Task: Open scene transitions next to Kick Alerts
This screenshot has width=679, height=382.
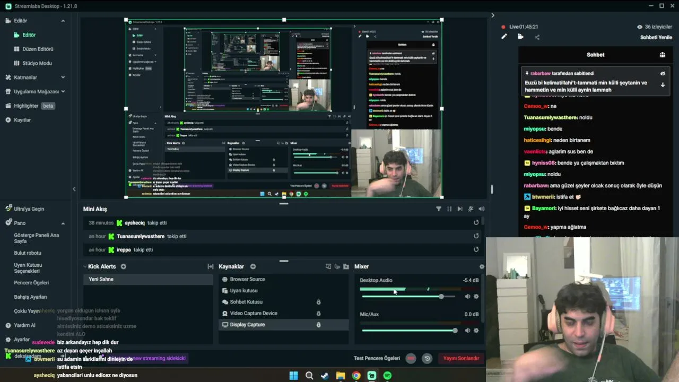Action: 210,266
